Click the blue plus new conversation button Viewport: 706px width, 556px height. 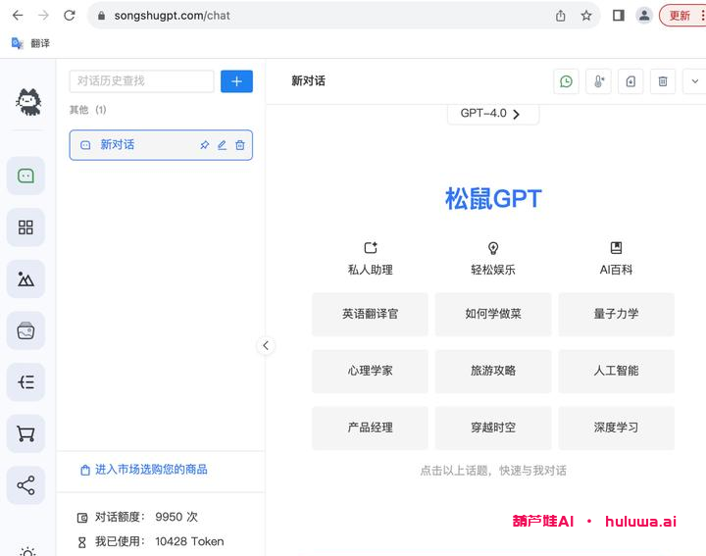pyautogui.click(x=236, y=81)
